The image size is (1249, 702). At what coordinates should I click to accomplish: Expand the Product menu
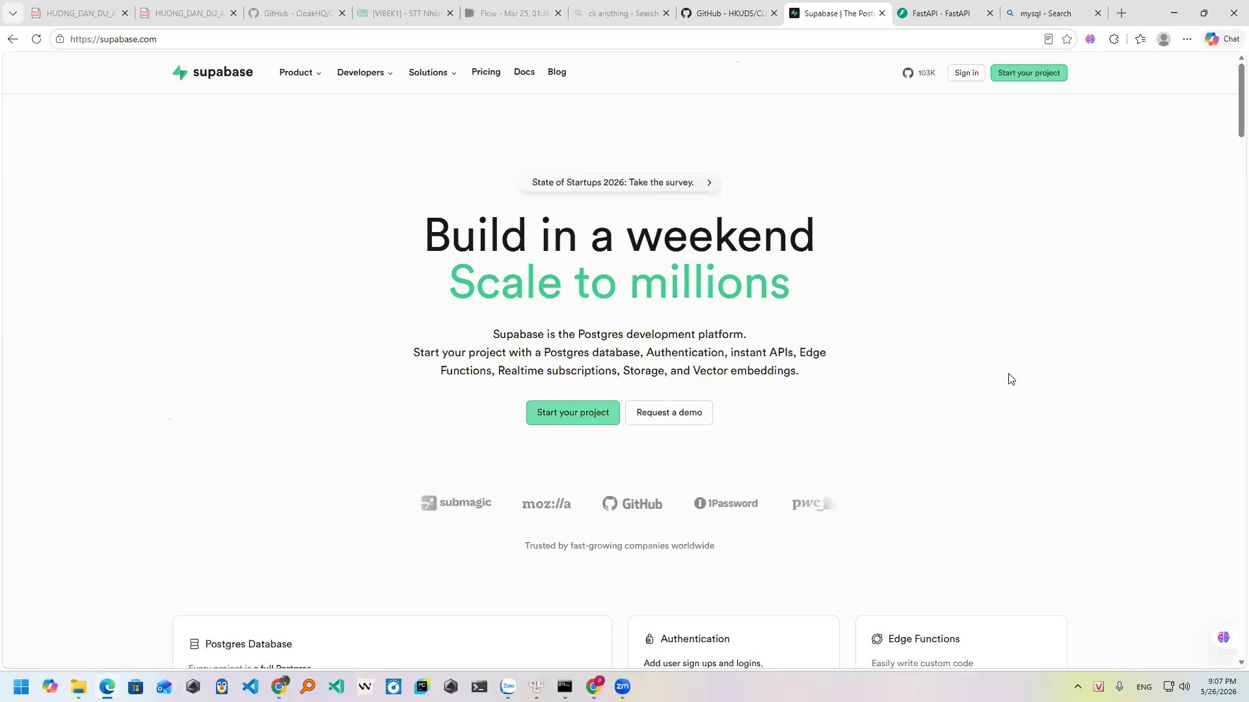301,72
